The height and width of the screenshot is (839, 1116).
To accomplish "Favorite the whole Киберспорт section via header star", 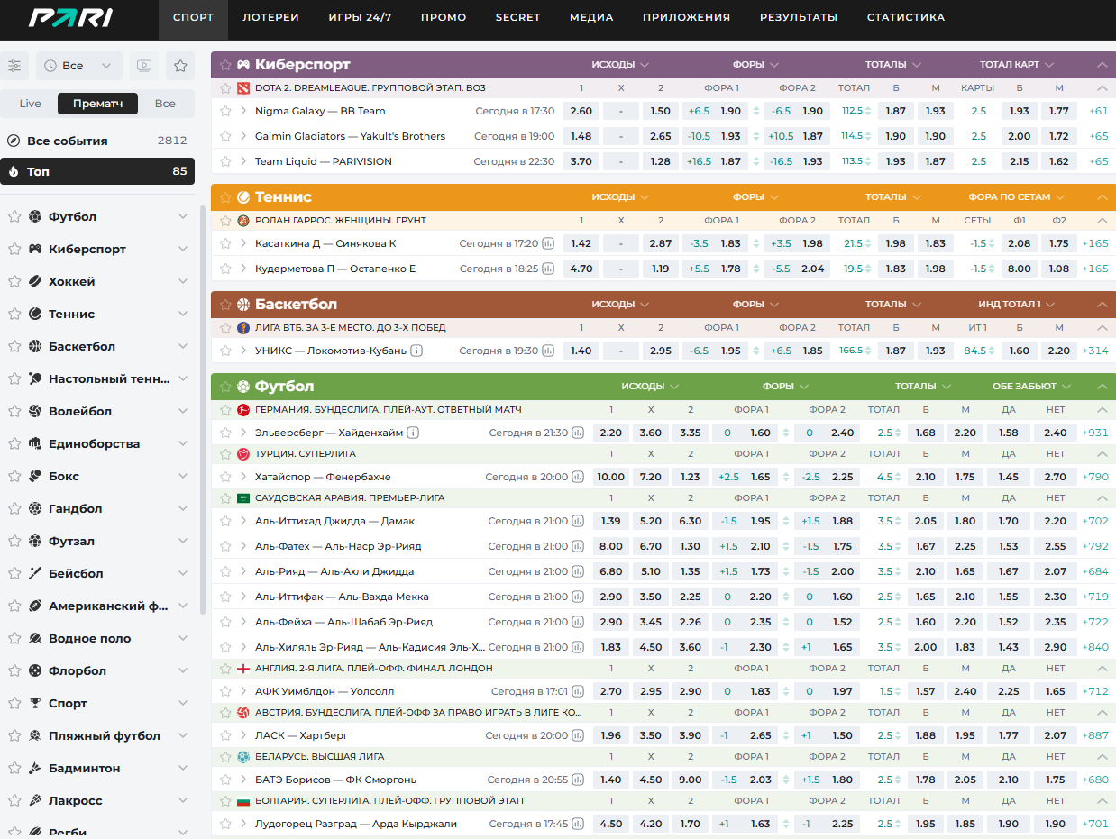I will (x=225, y=65).
